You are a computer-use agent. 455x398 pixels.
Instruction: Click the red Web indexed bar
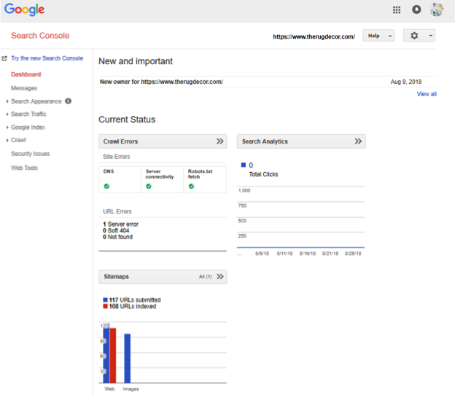113,356
